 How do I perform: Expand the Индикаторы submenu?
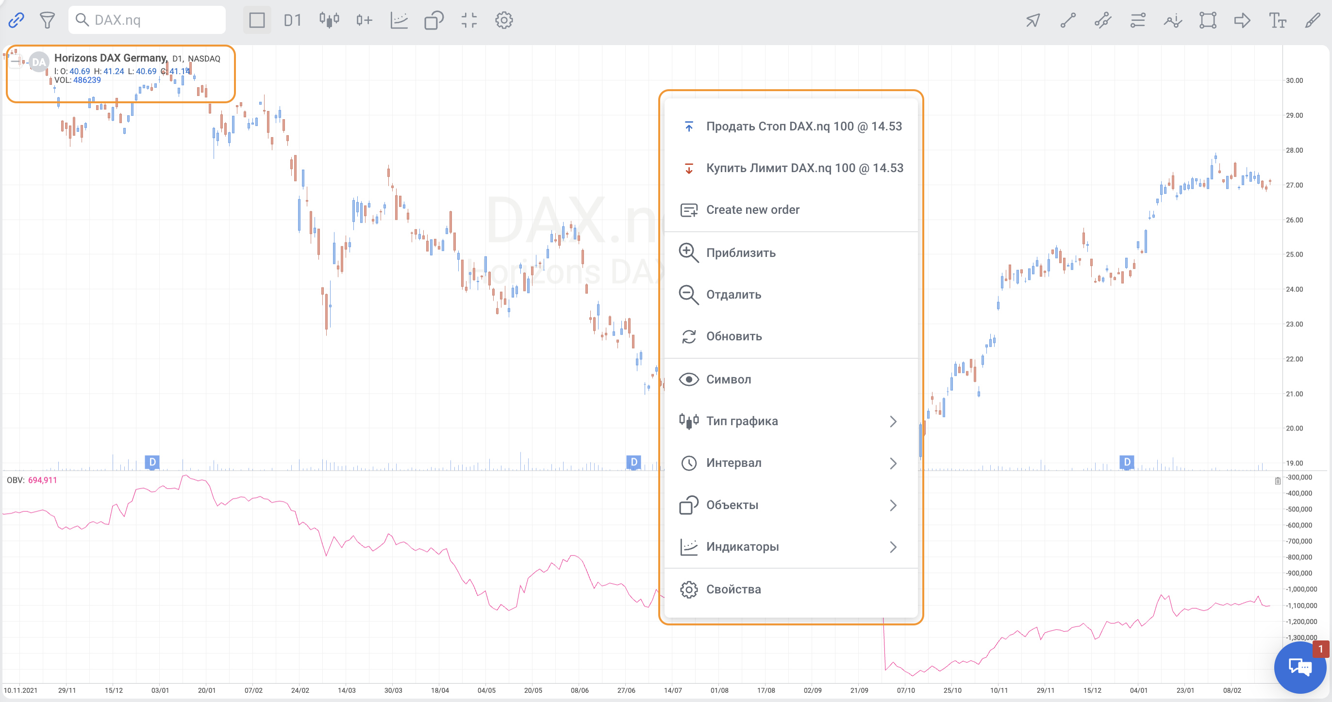791,546
